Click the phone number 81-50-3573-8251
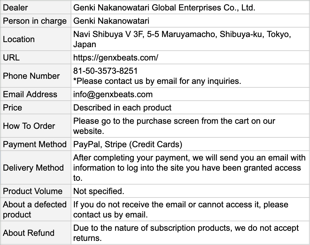This screenshot has height=245, width=310. tap(105, 70)
